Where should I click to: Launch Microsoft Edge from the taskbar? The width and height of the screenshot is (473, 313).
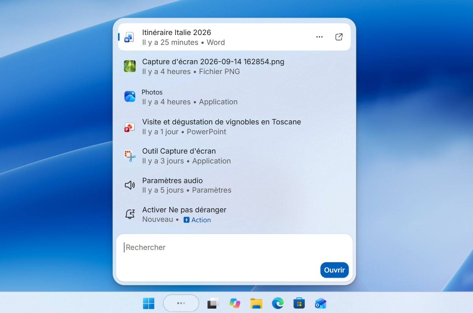tap(278, 303)
